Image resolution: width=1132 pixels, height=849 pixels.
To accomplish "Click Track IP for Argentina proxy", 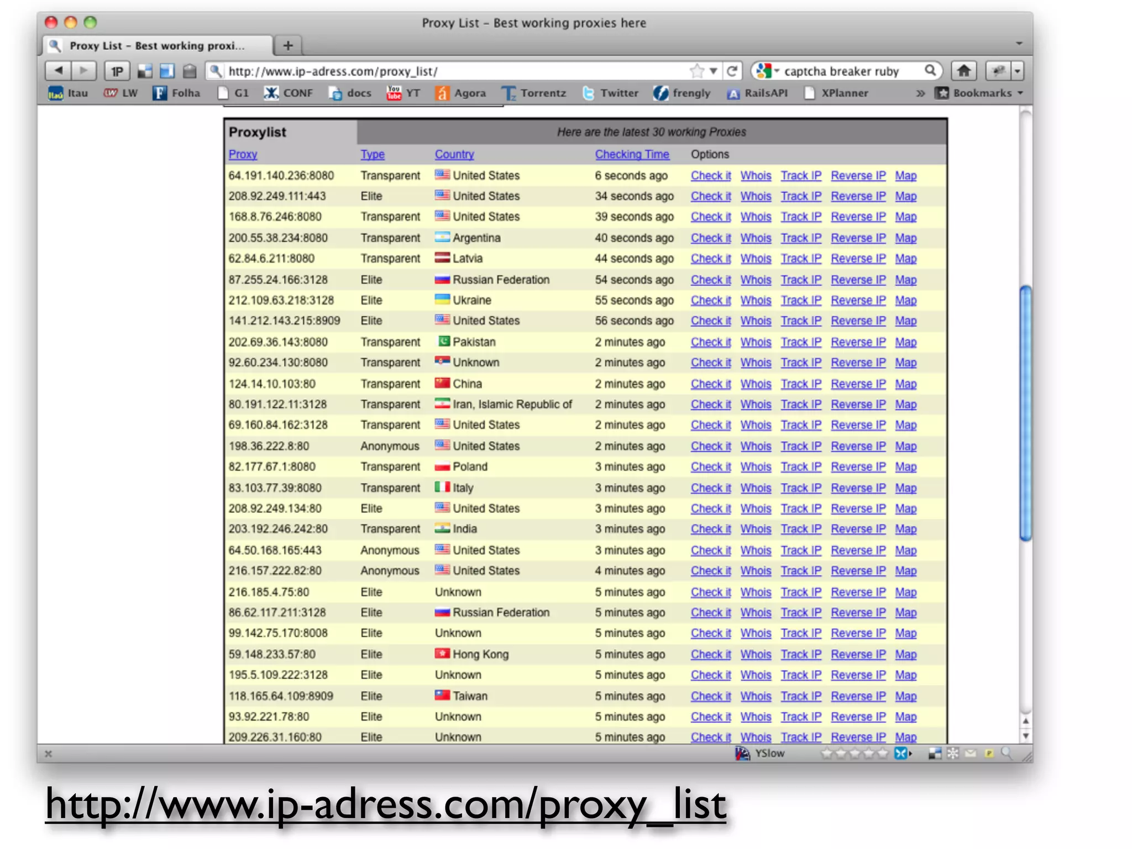I will 801,238.
